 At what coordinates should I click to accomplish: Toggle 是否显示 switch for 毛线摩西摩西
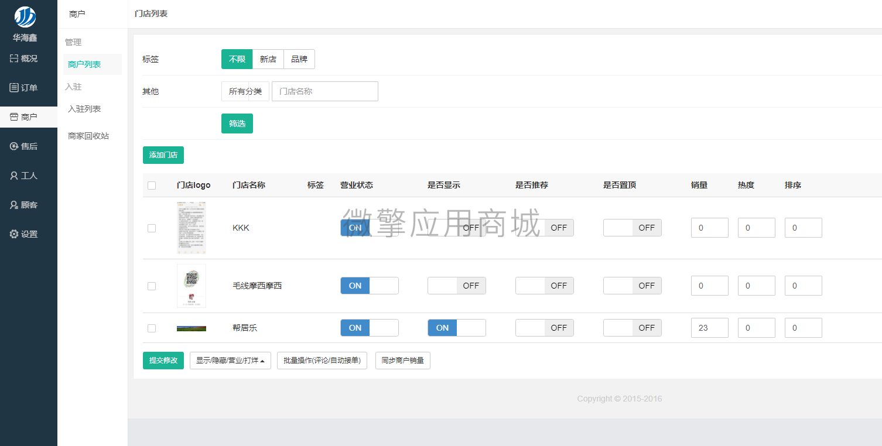coord(457,286)
